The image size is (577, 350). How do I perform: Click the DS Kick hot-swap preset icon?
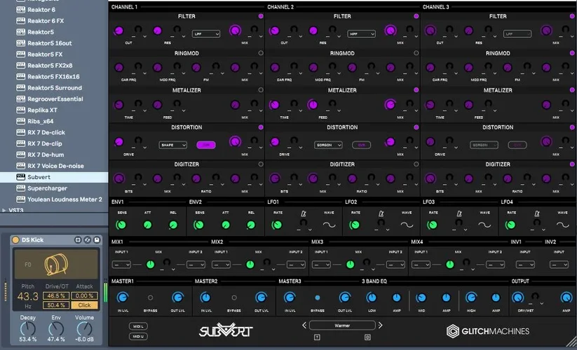(87, 240)
